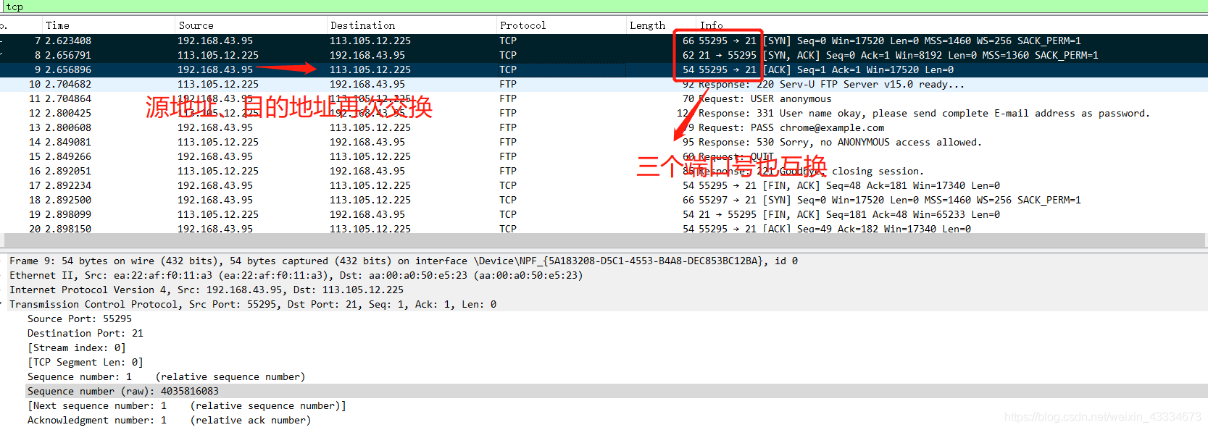
Task: Select packet 15 at time 2.849266
Action: (x=604, y=156)
